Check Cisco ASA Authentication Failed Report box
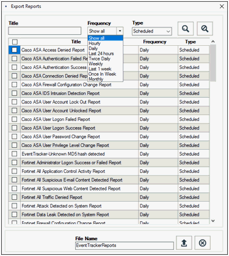The height and width of the screenshot is (256, 229). [14, 59]
